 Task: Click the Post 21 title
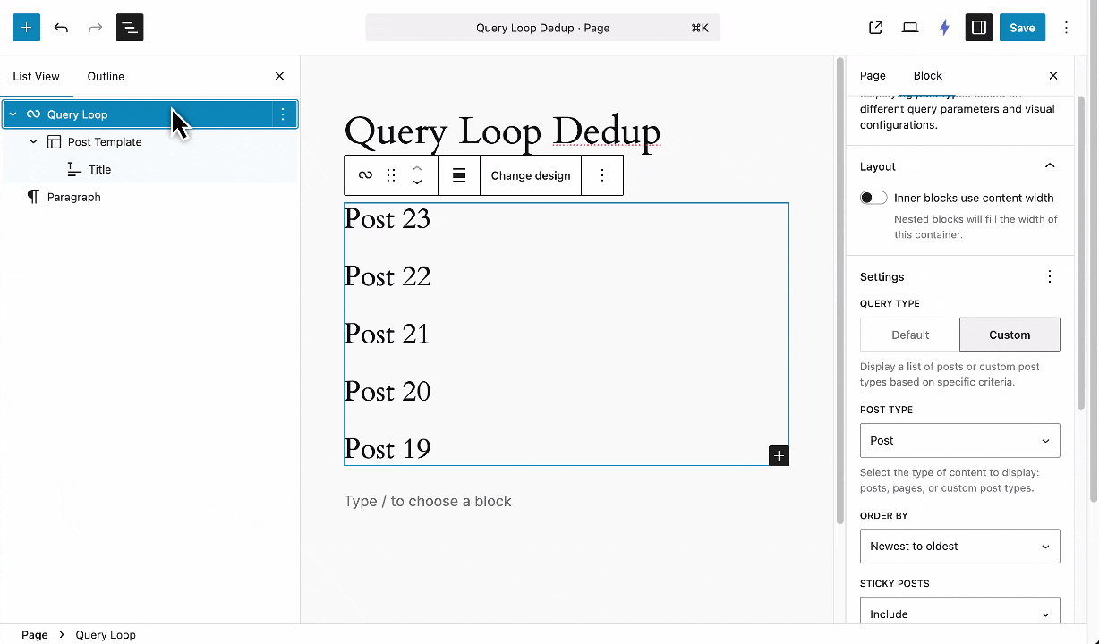pos(388,334)
